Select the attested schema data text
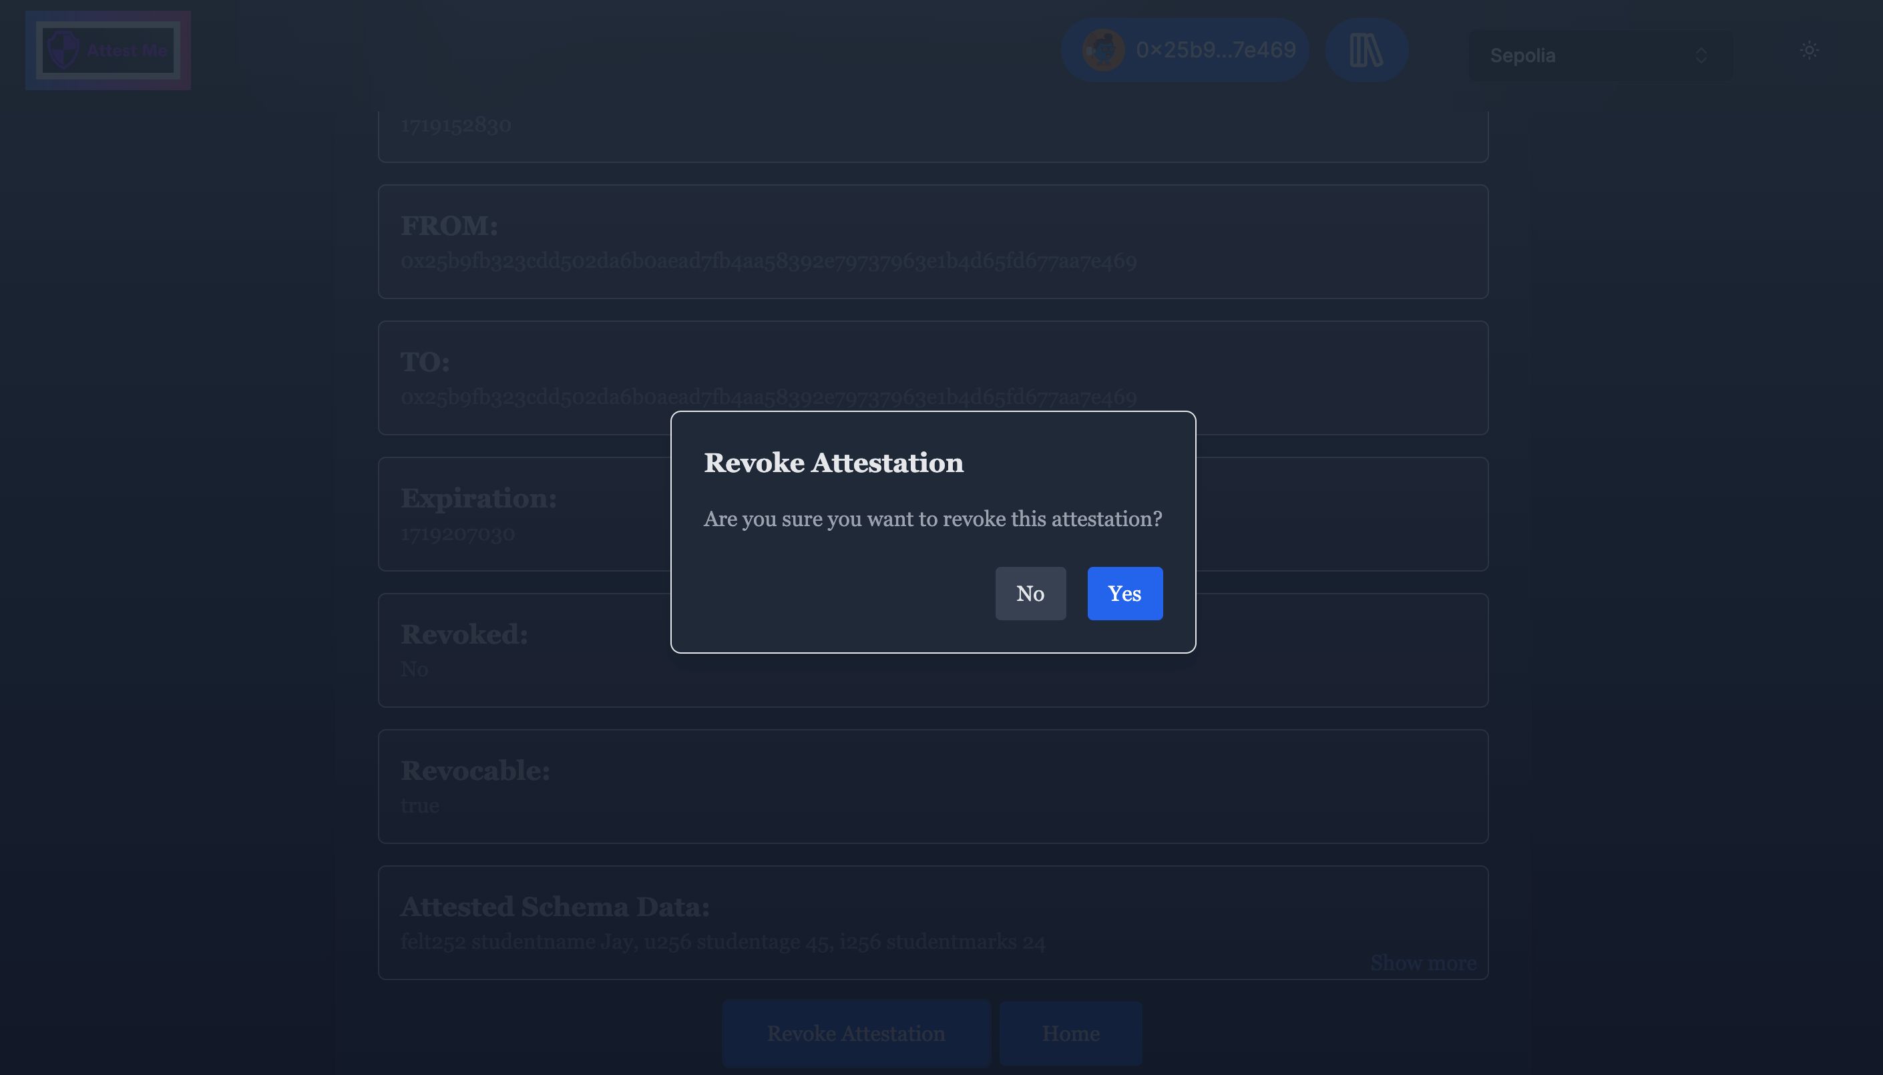The width and height of the screenshot is (1883, 1075). point(722,941)
